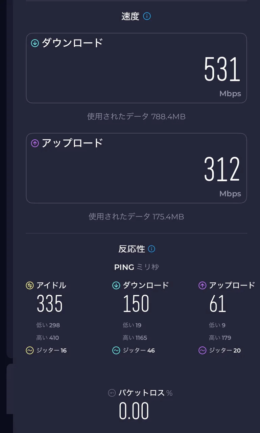The image size is (260, 433).
Task: Click the 使用されたデータ 788.4MB text
Action: click(136, 117)
